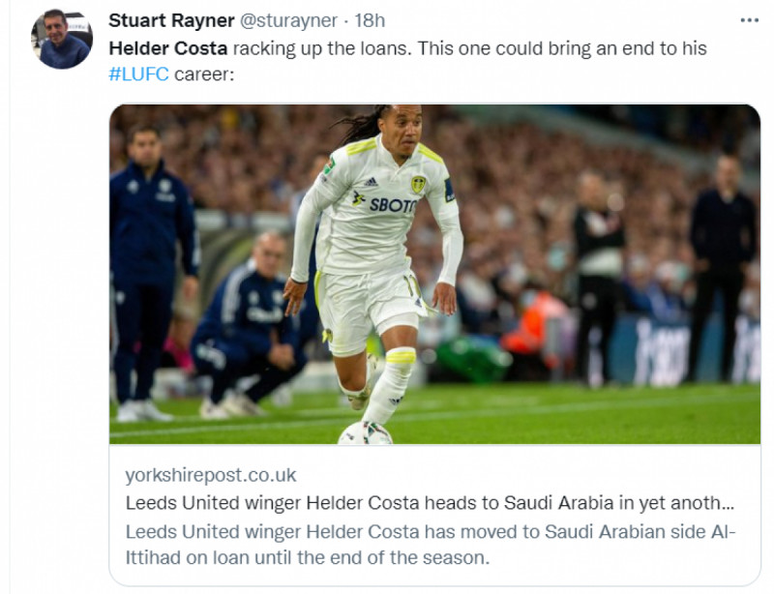The width and height of the screenshot is (774, 594).
Task: Follow the #LUFC hashtag
Action: click(139, 73)
